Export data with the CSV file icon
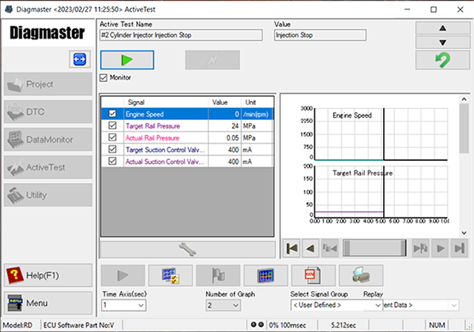This screenshot has height=332, width=474. click(313, 275)
